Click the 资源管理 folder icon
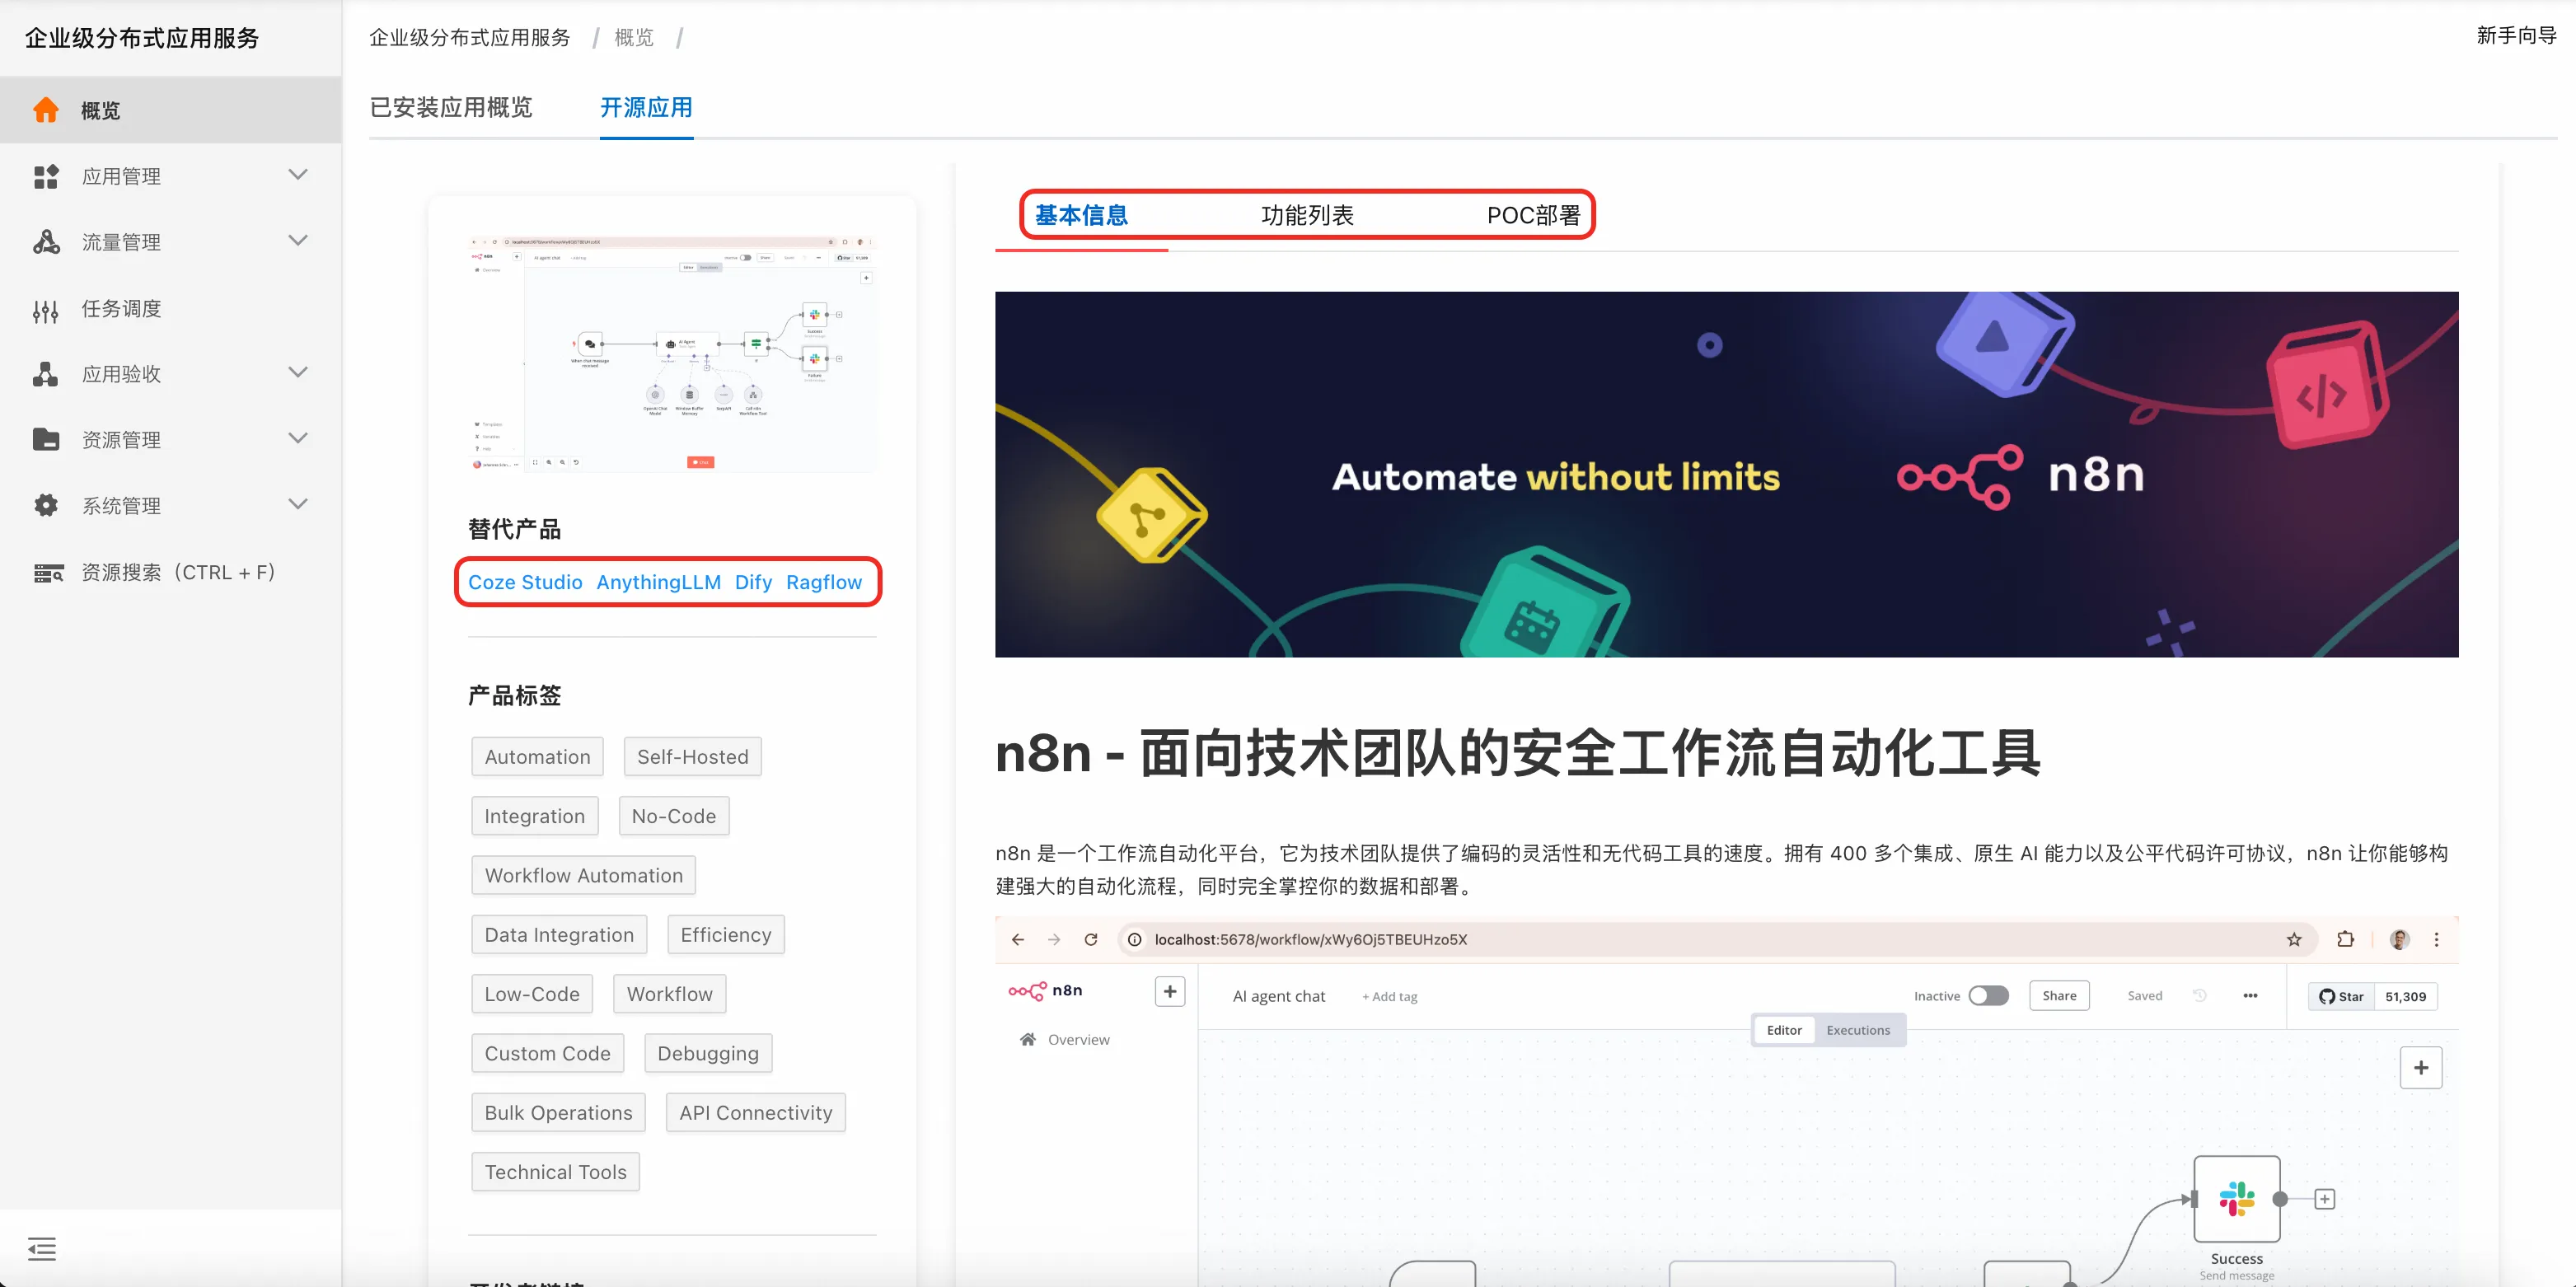The image size is (2576, 1287). (46, 440)
